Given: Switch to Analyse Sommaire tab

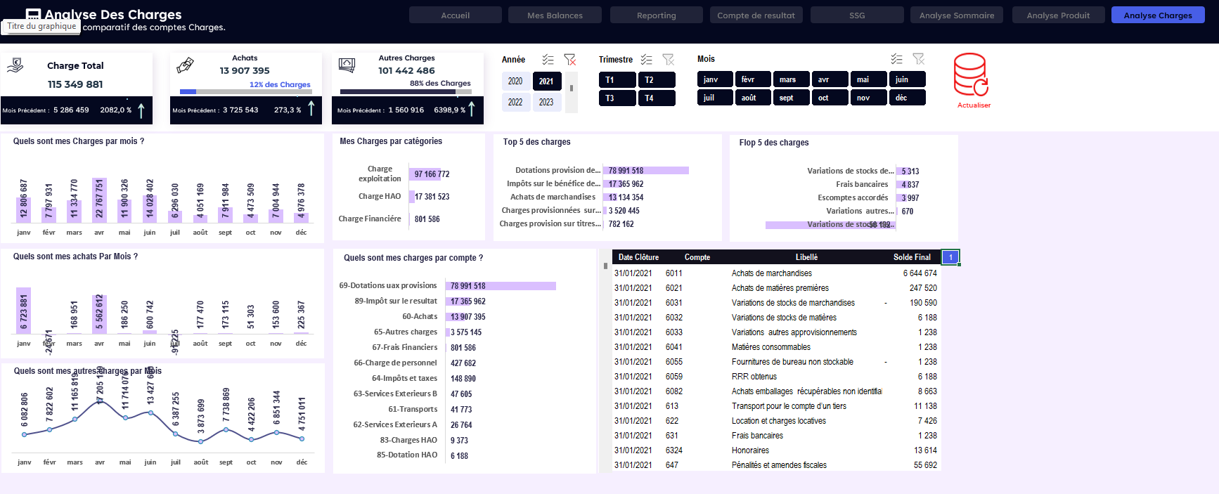Looking at the screenshot, I should tap(957, 15).
